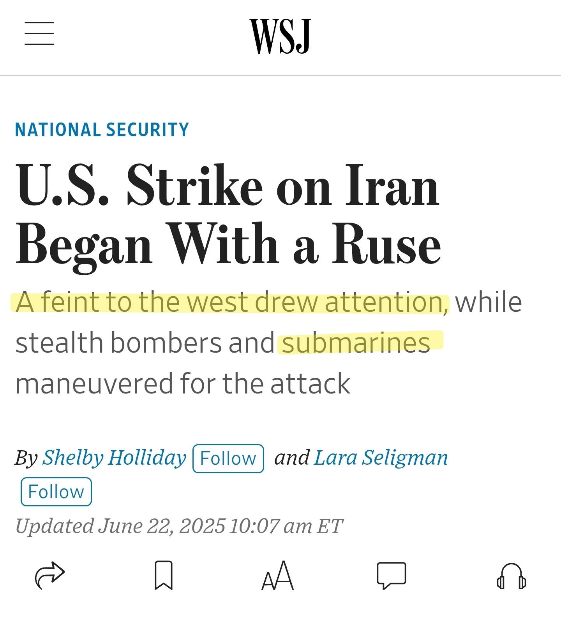The height and width of the screenshot is (620, 561).
Task: Click the Updated June 22, 2025 timestamp
Action: 179,526
